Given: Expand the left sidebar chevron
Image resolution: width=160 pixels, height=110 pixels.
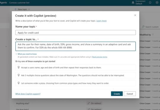Looking at the screenshot, I should [x=6, y=46].
